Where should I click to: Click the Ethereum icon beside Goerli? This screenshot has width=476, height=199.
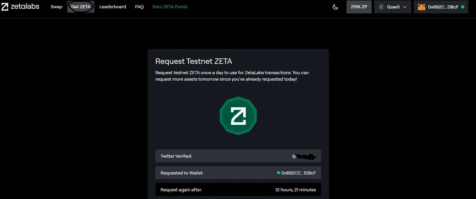[x=381, y=7]
